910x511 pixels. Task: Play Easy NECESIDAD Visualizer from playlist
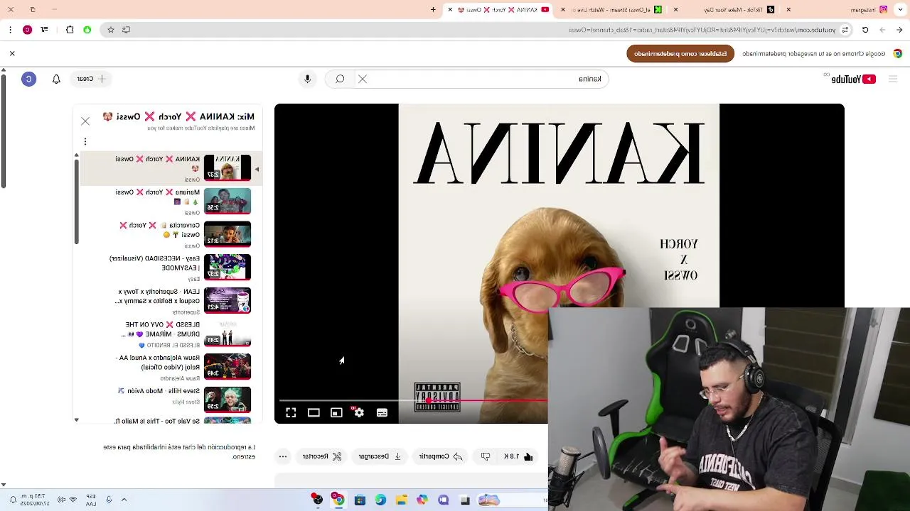(x=171, y=268)
